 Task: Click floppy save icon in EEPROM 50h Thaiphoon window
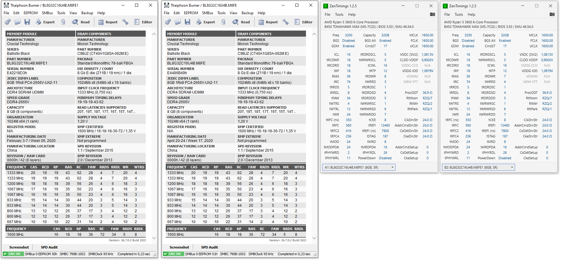(x=27, y=22)
